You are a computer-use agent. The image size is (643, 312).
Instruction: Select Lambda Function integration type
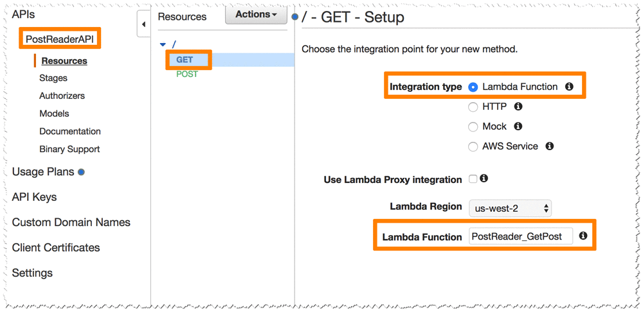(x=473, y=87)
